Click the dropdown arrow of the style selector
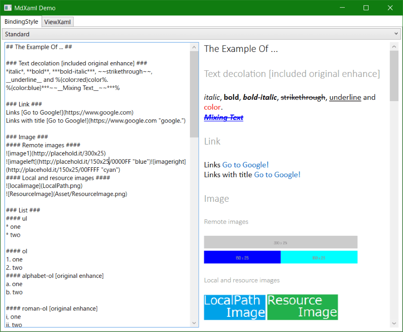Image resolution: width=403 pixels, height=332 pixels. pyautogui.click(x=396, y=34)
